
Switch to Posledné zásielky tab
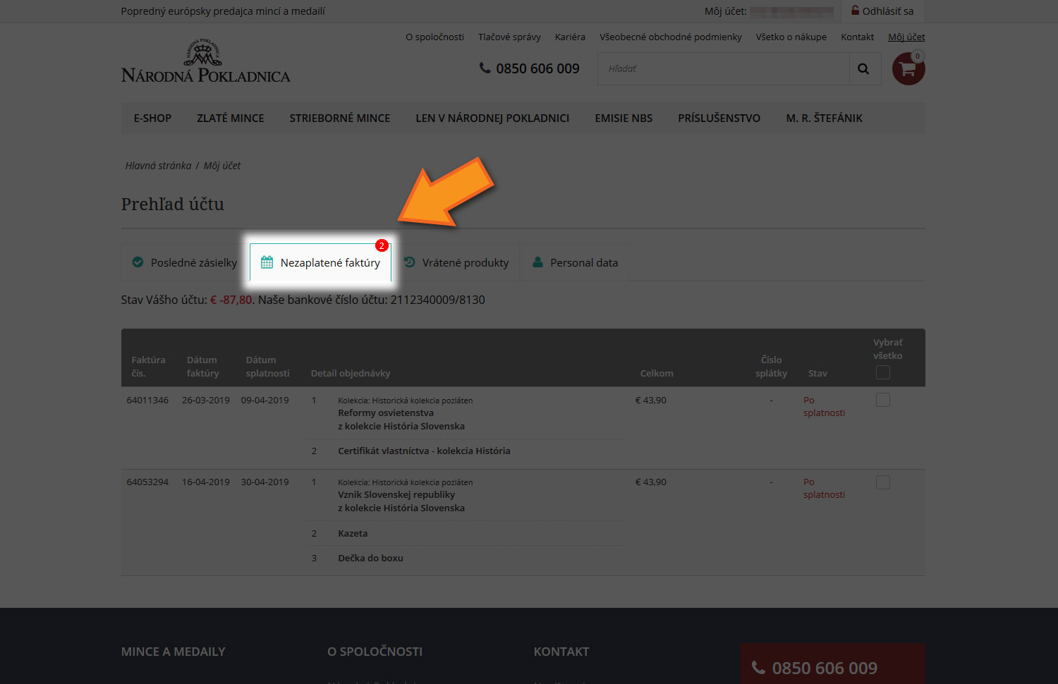pos(185,262)
